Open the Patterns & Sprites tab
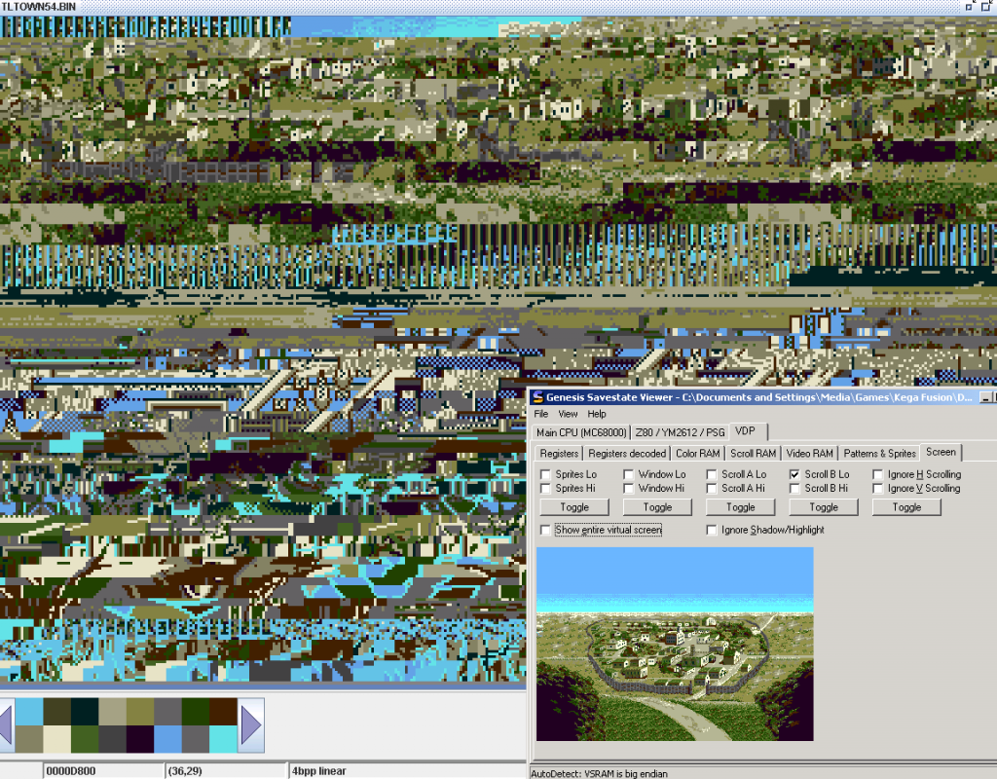Viewport: 997px width, 779px height. (879, 454)
